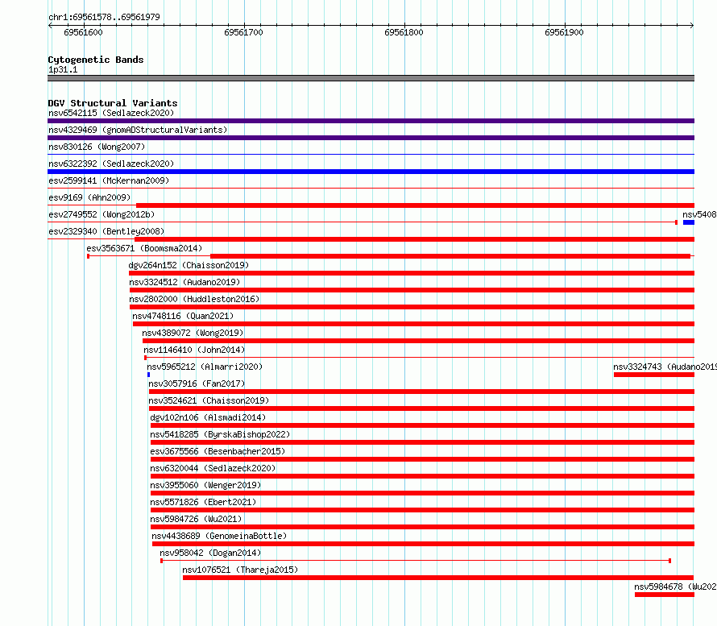Viewport: 717px width, 626px height.
Task: Click the thin red nsv958042 line
Action: click(416, 561)
